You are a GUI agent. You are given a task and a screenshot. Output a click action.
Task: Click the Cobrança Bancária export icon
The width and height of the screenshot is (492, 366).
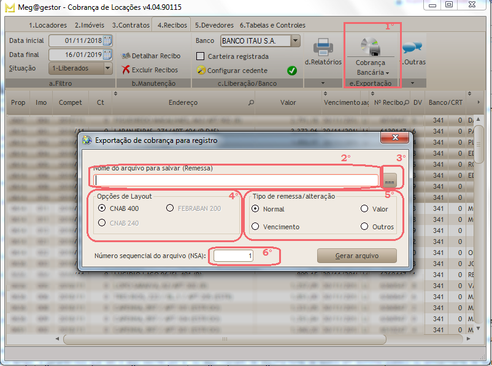pos(371,47)
